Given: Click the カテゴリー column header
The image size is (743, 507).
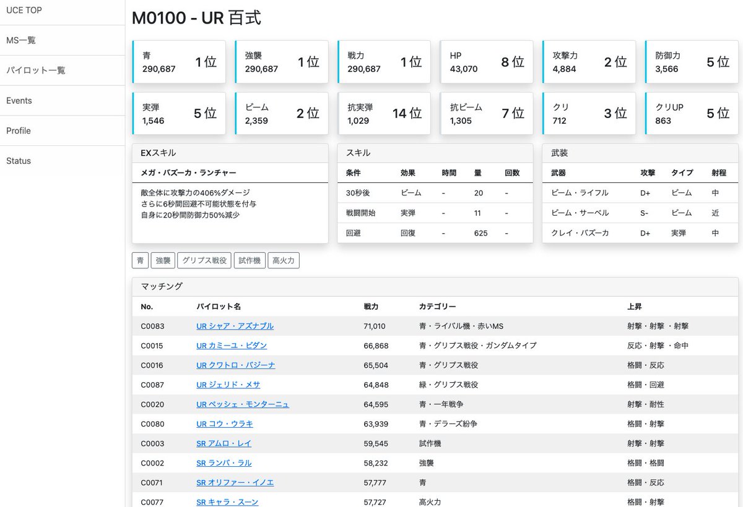Looking at the screenshot, I should pyautogui.click(x=438, y=307).
